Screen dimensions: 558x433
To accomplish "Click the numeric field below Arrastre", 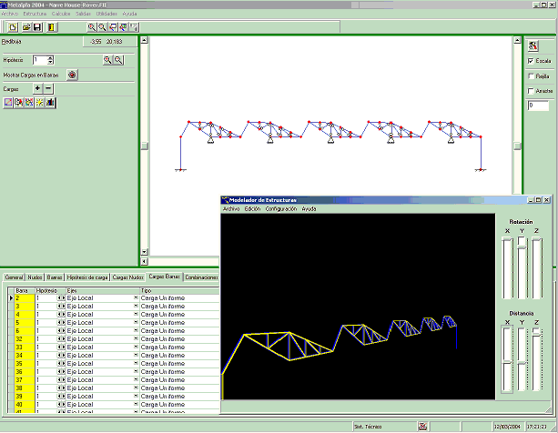I will [x=536, y=106].
